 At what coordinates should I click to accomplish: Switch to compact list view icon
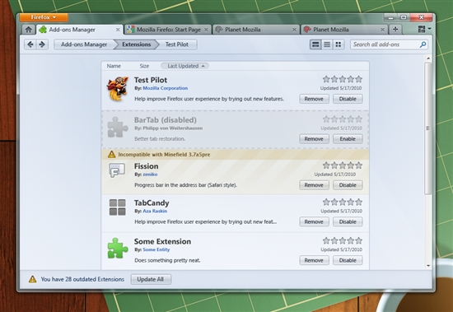coord(327,44)
